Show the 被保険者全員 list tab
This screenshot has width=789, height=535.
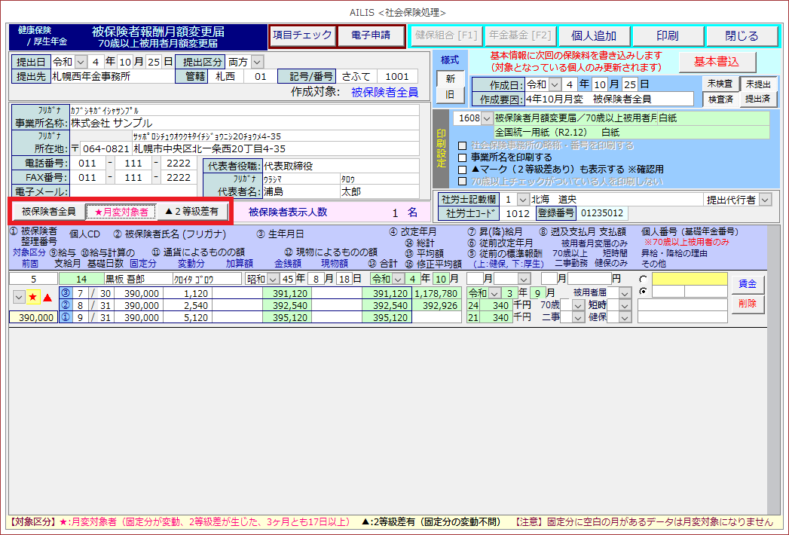click(48, 212)
